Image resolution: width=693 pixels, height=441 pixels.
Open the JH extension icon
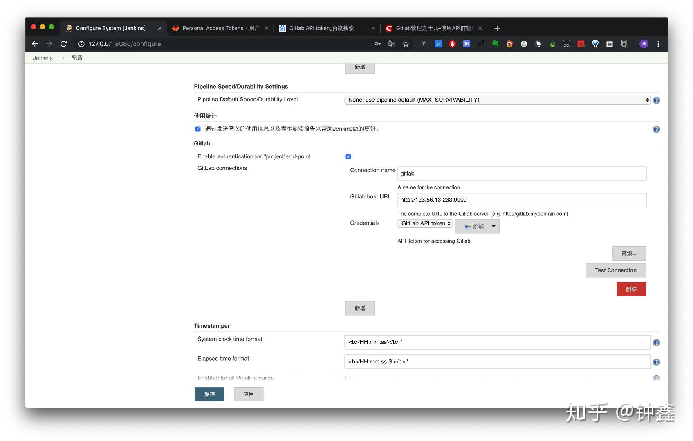tap(466, 44)
